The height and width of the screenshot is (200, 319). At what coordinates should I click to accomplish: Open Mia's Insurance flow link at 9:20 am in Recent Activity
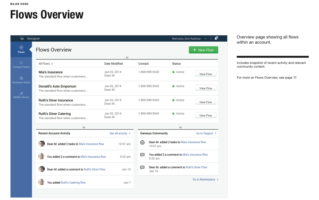click(x=93, y=157)
